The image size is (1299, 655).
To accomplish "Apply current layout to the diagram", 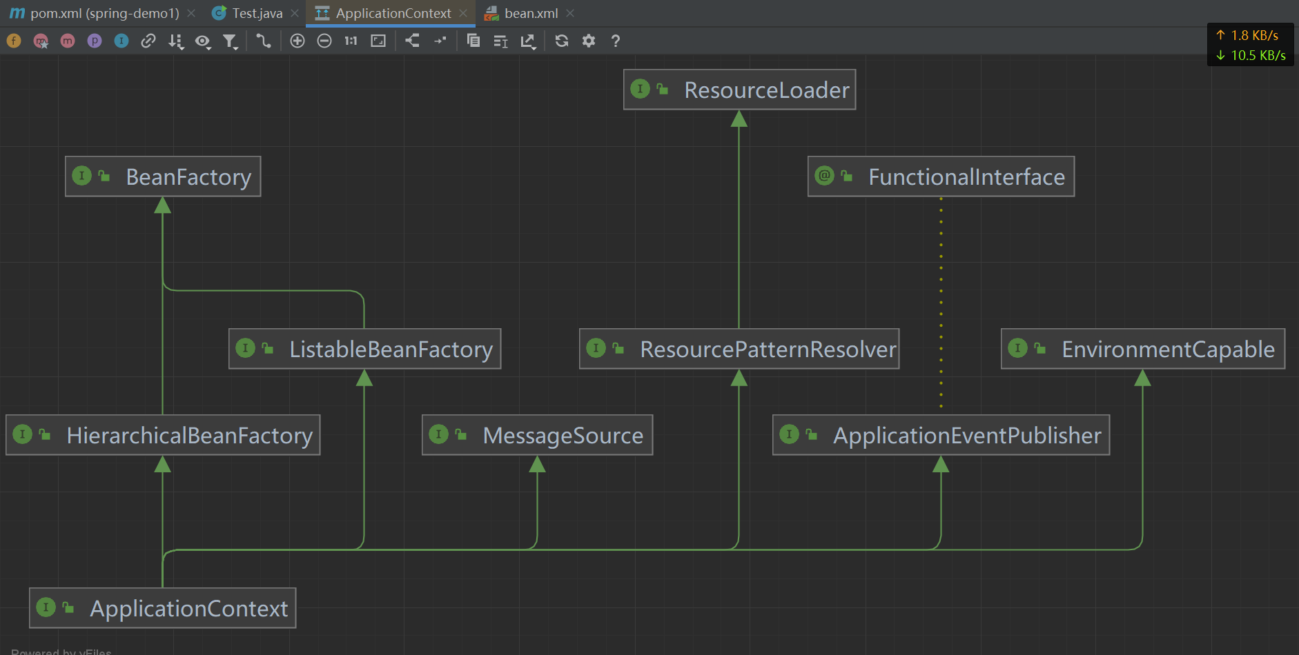I will click(412, 41).
